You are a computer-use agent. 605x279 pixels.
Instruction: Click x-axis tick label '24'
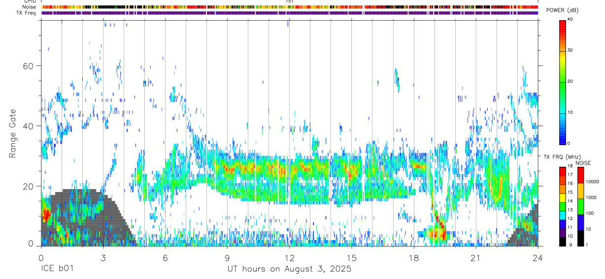(x=538, y=257)
